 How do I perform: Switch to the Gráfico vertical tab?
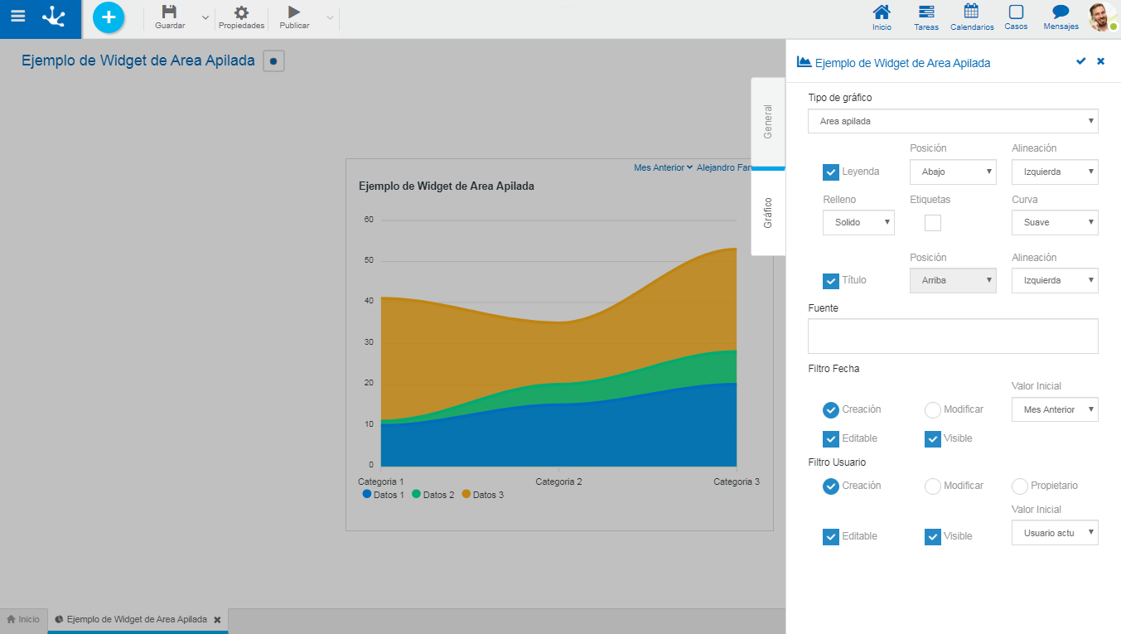(768, 213)
